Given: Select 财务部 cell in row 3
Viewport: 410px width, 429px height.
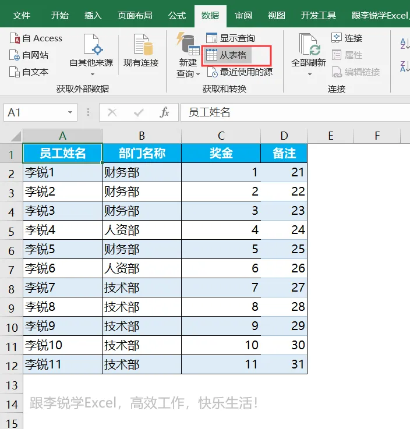Looking at the screenshot, I should (x=142, y=192).
